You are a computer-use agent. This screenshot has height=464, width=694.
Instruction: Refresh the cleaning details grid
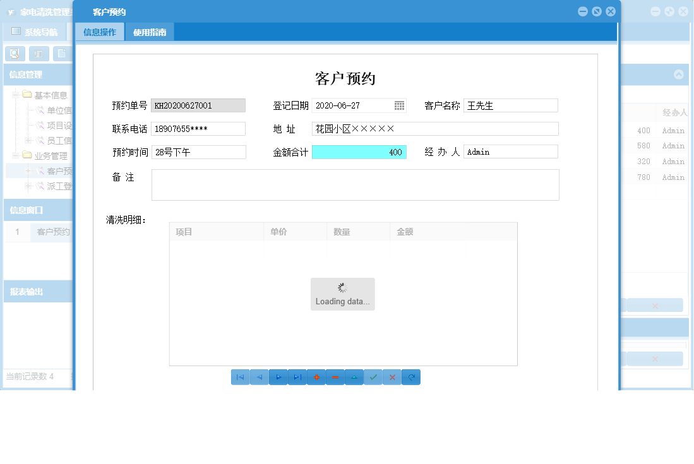click(x=410, y=377)
